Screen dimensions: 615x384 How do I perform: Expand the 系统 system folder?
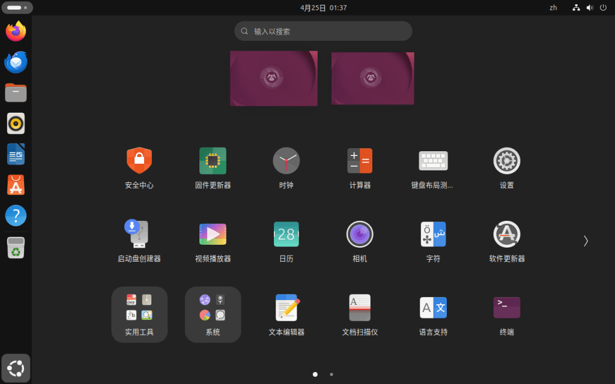(213, 314)
